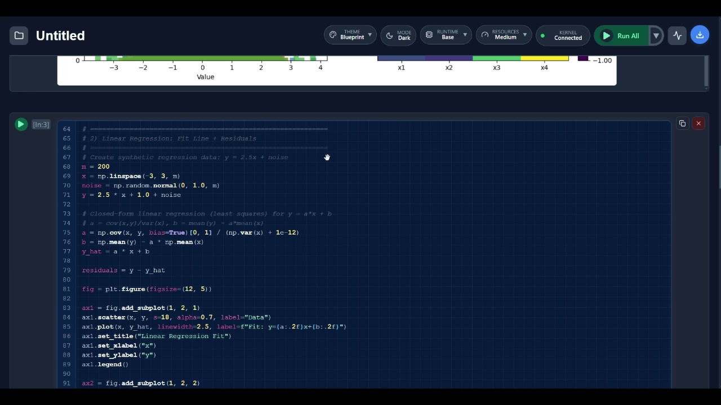Expand the Run All options arrow
721x405 pixels.
656,35
